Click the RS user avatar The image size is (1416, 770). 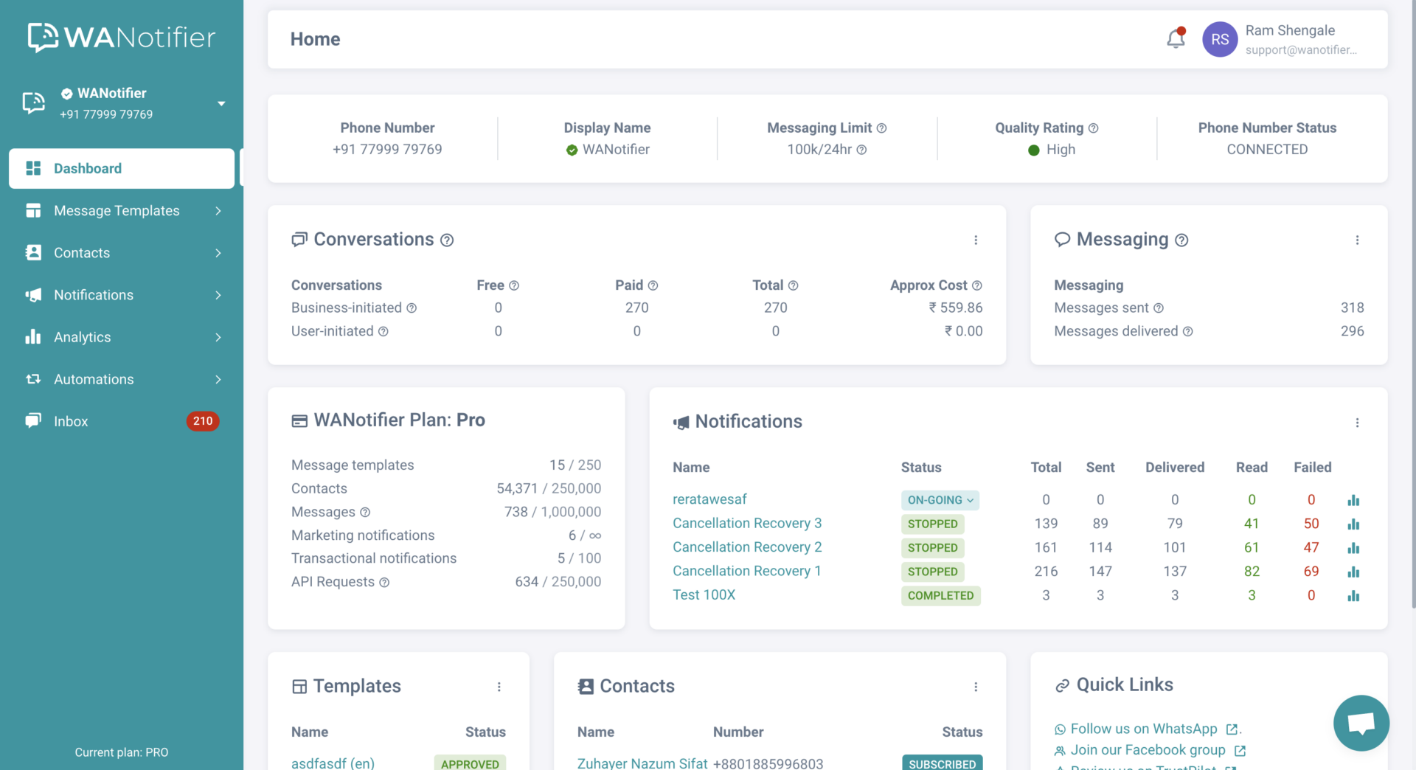pos(1219,39)
